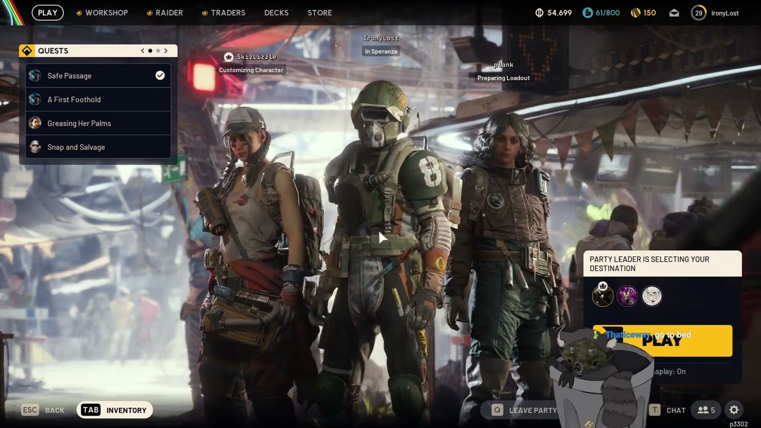Click the gold stripes currency icon beside 150
The width and height of the screenshot is (761, 428).
(x=636, y=12)
